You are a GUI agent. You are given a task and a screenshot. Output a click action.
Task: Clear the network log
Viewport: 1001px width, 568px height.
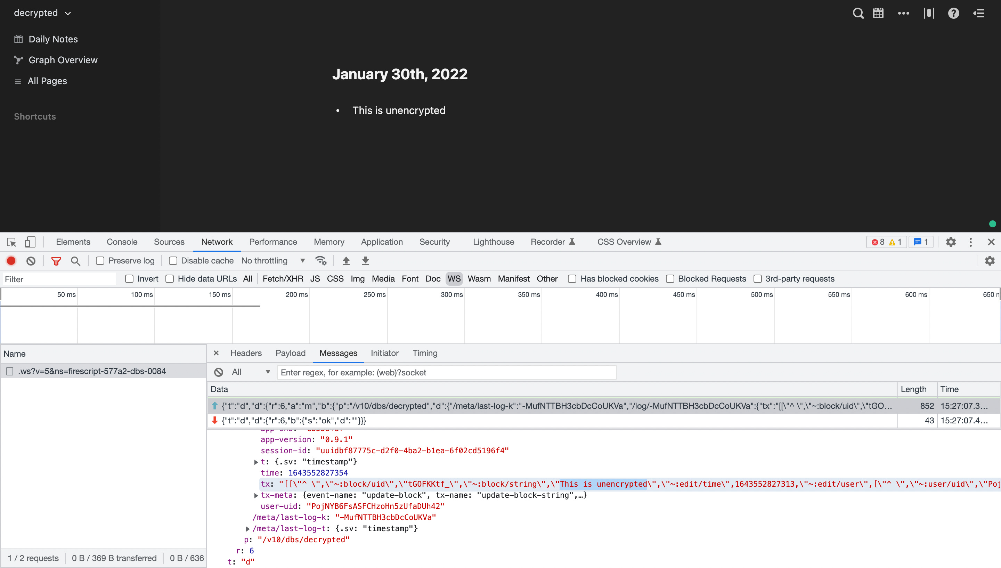pos(31,261)
